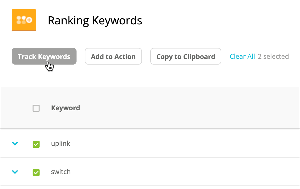Click the white dots cluster in the orange logo
This screenshot has height=189, width=300.
(21, 20)
